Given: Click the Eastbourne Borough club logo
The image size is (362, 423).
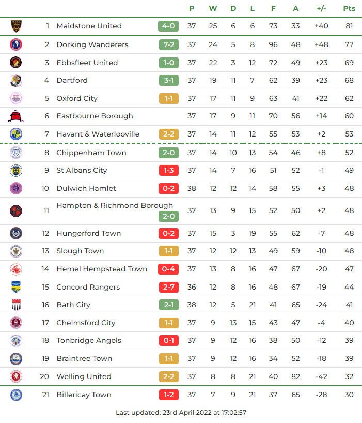Looking at the screenshot, I should pos(16,116).
